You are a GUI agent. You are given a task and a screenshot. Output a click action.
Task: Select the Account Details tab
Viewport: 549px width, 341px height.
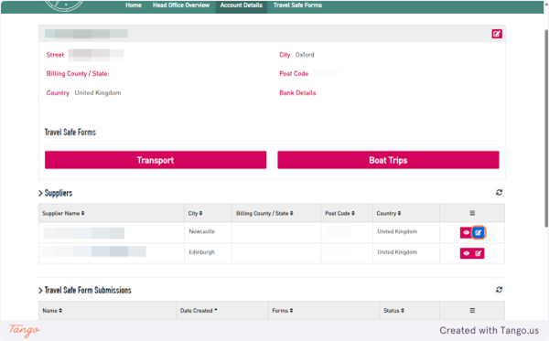tap(242, 5)
